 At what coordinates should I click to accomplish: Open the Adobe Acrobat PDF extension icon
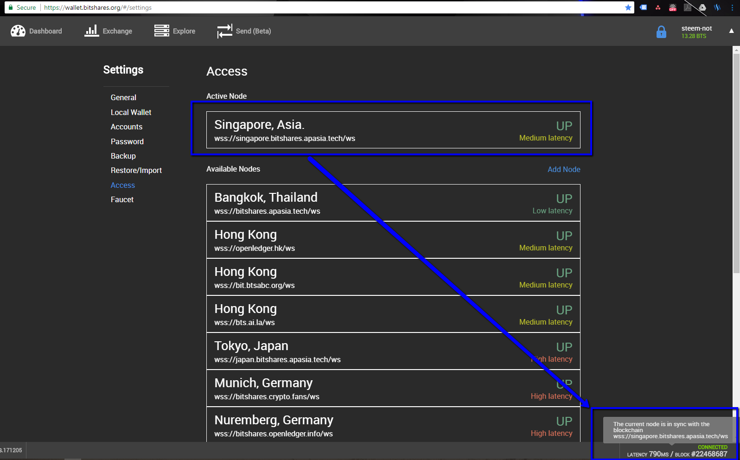point(688,7)
